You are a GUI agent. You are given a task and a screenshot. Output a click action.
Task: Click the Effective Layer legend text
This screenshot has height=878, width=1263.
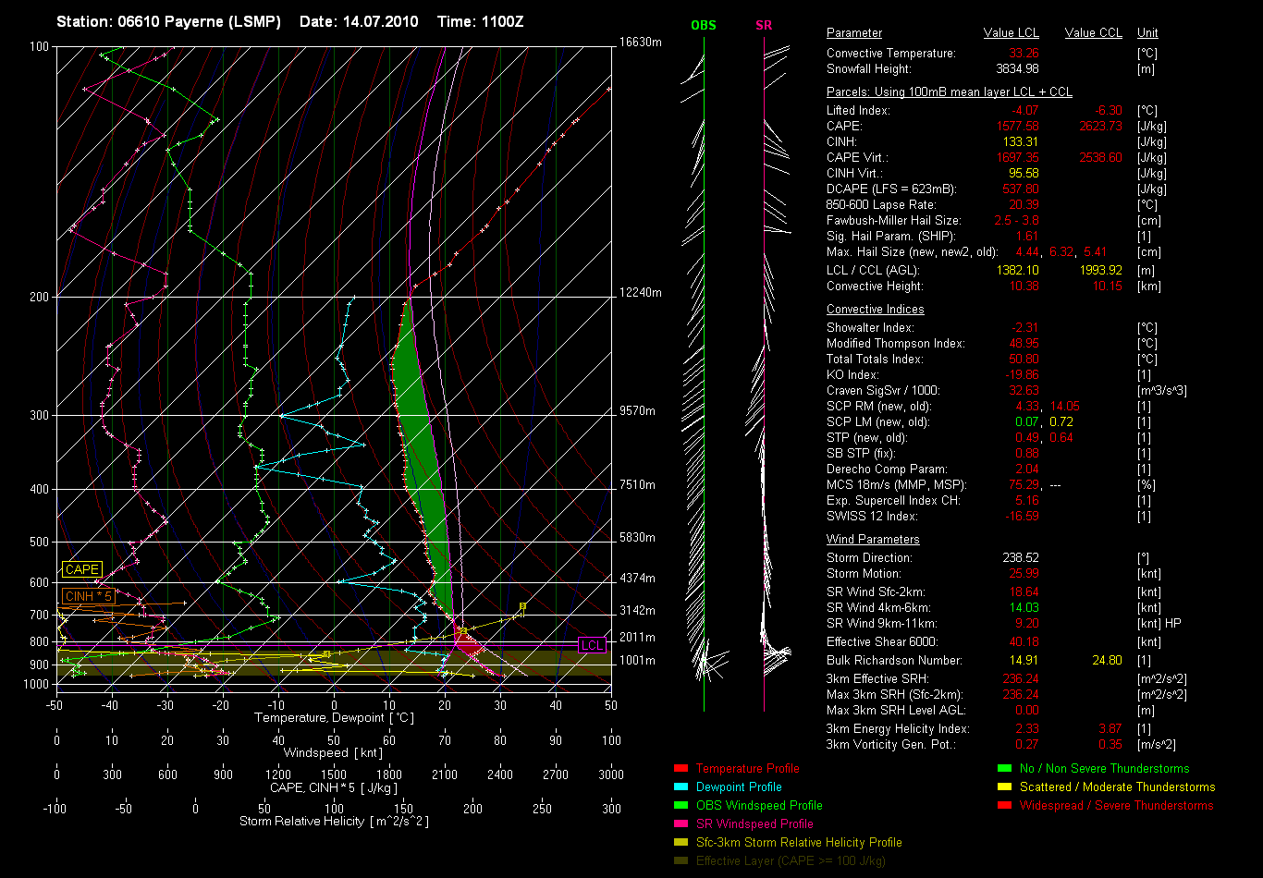tap(791, 861)
